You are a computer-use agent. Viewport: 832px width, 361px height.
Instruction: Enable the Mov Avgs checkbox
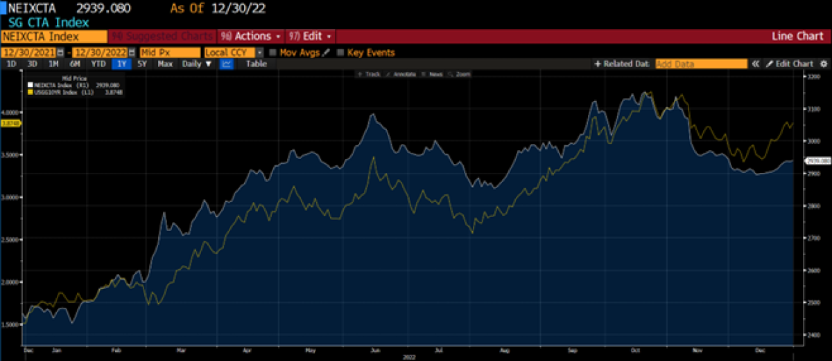tap(273, 53)
